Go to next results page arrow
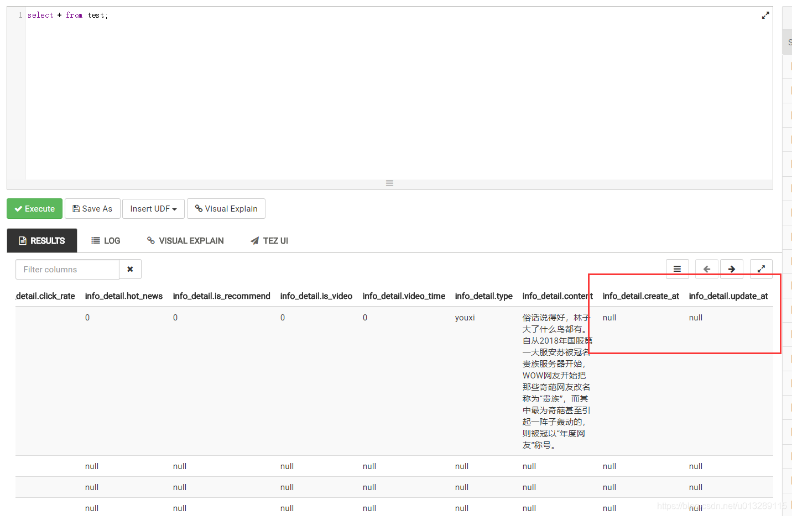The image size is (792, 516). point(732,269)
